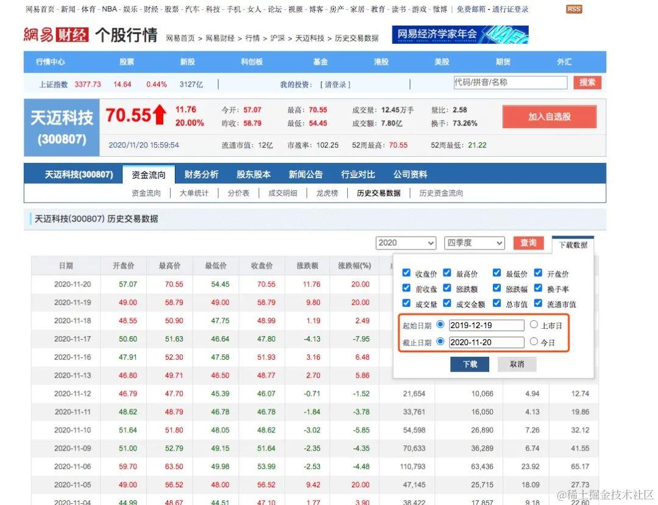Click the 取消 cancel button

(x=517, y=364)
